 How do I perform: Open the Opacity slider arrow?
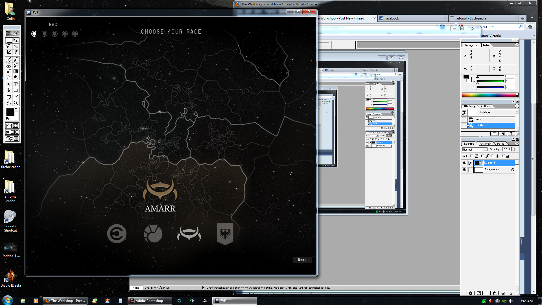click(x=513, y=149)
